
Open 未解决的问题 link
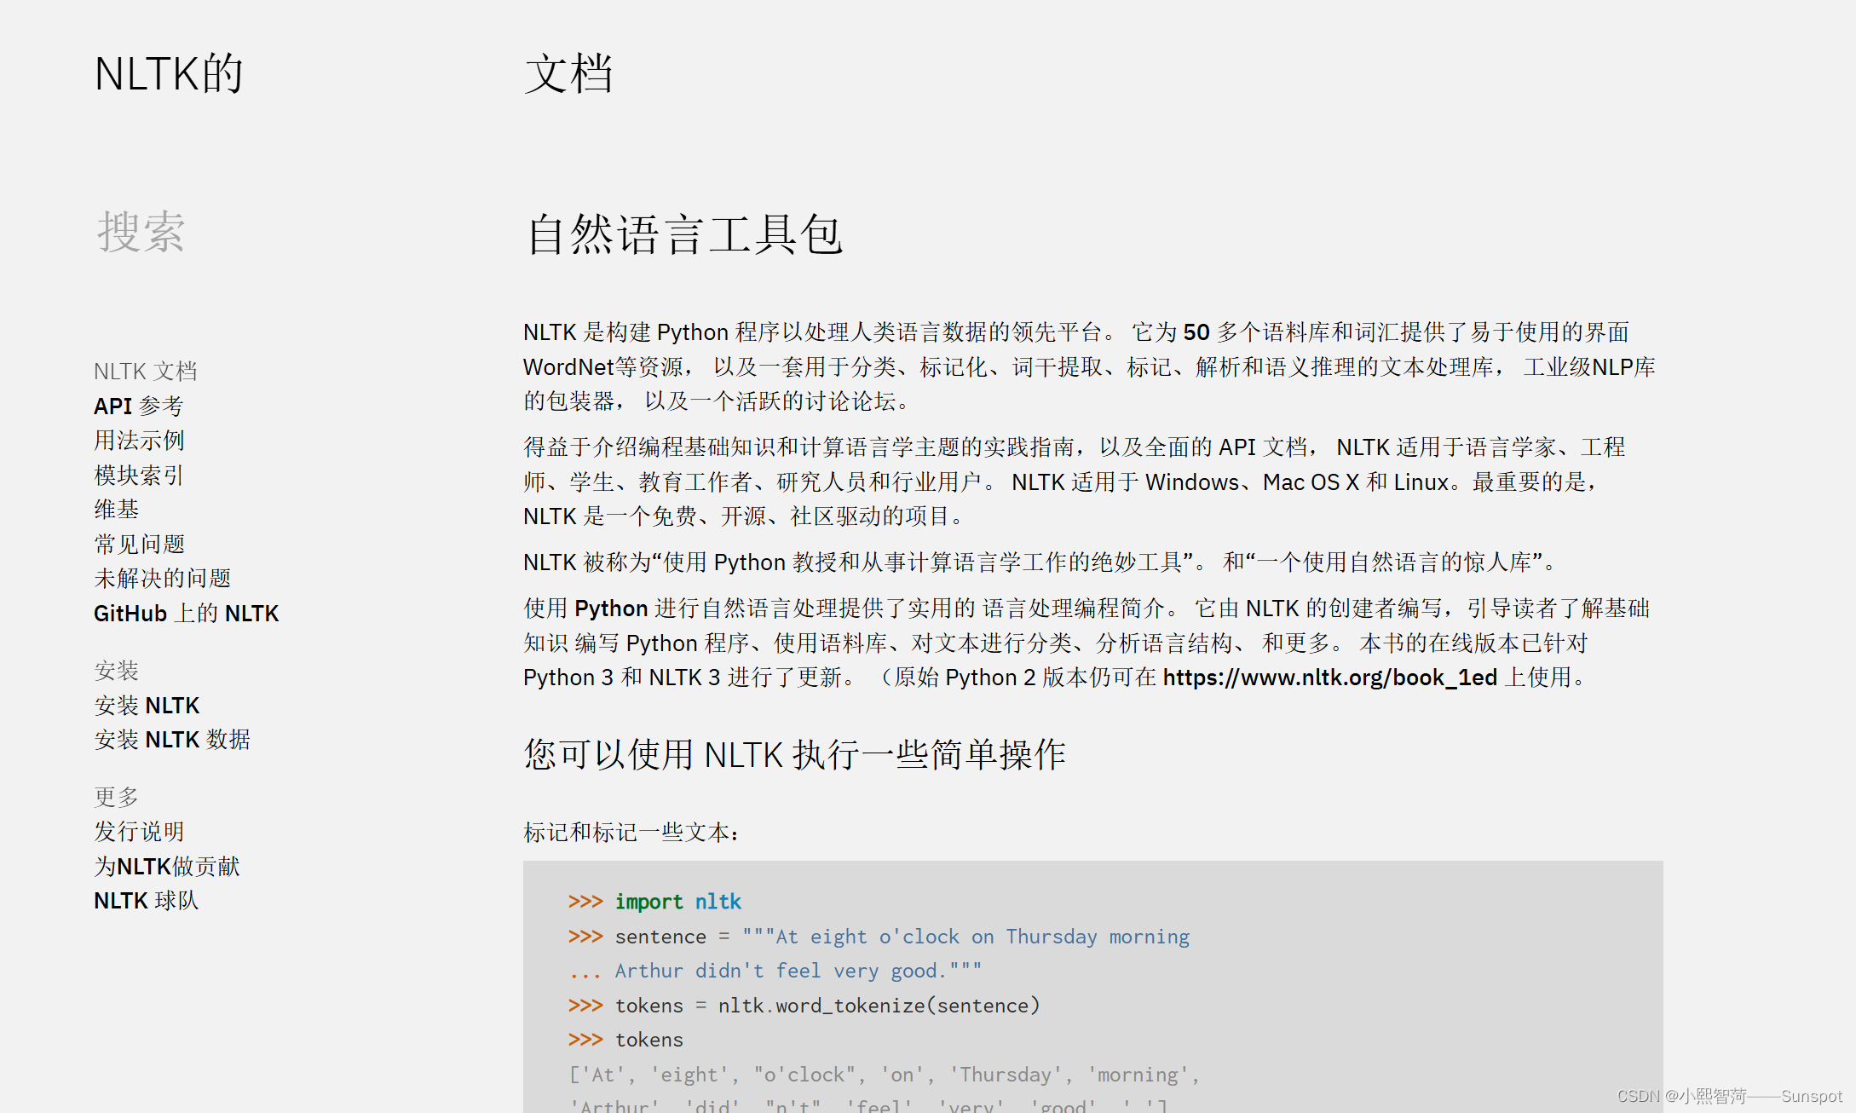[x=162, y=579]
